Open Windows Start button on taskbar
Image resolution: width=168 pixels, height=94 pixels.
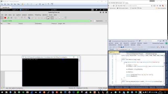tap(2, 92)
